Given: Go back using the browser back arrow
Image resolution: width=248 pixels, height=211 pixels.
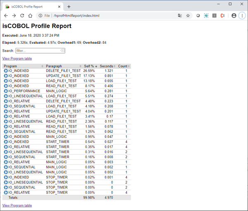Looking at the screenshot, I should [6, 16].
